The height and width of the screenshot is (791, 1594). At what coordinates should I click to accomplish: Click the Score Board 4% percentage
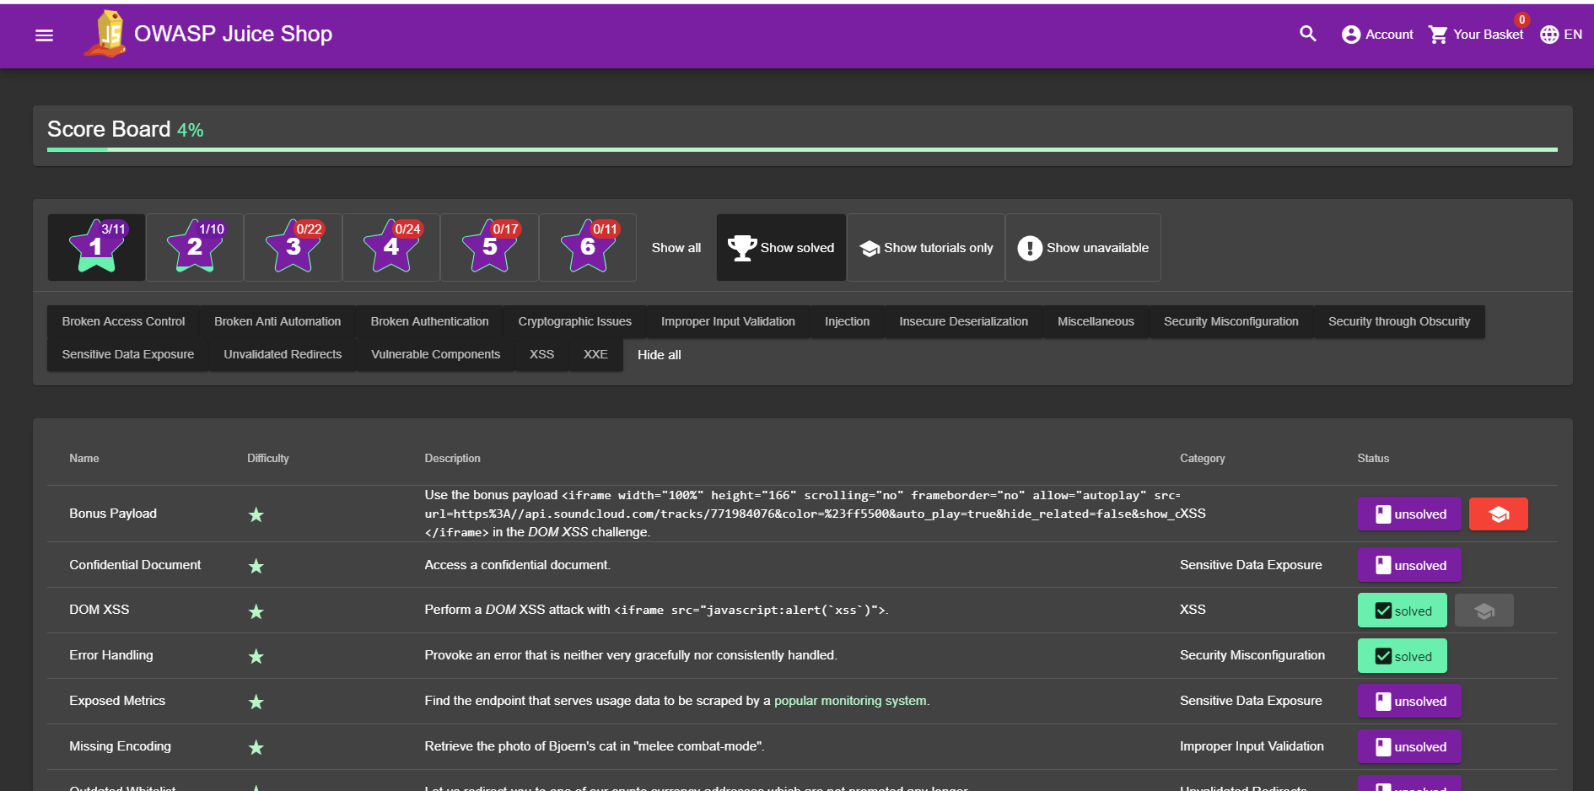(191, 131)
